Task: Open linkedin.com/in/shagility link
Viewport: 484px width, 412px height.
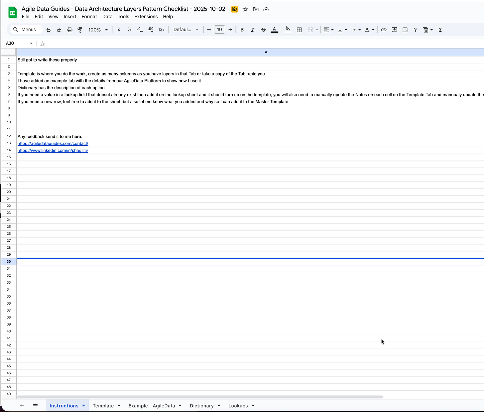Action: [53, 150]
